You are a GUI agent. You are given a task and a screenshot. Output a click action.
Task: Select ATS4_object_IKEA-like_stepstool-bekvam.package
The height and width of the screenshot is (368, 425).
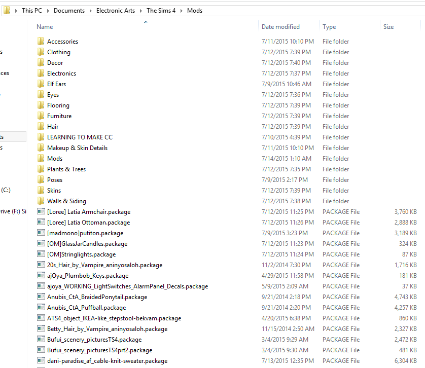pos(114,318)
